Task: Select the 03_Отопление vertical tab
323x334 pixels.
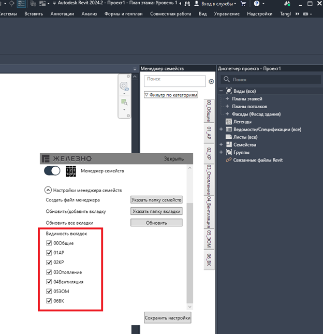Action: (209, 180)
